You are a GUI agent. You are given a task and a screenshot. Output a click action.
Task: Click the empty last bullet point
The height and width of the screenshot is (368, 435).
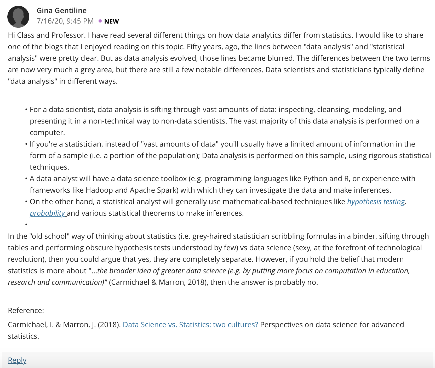(26, 225)
